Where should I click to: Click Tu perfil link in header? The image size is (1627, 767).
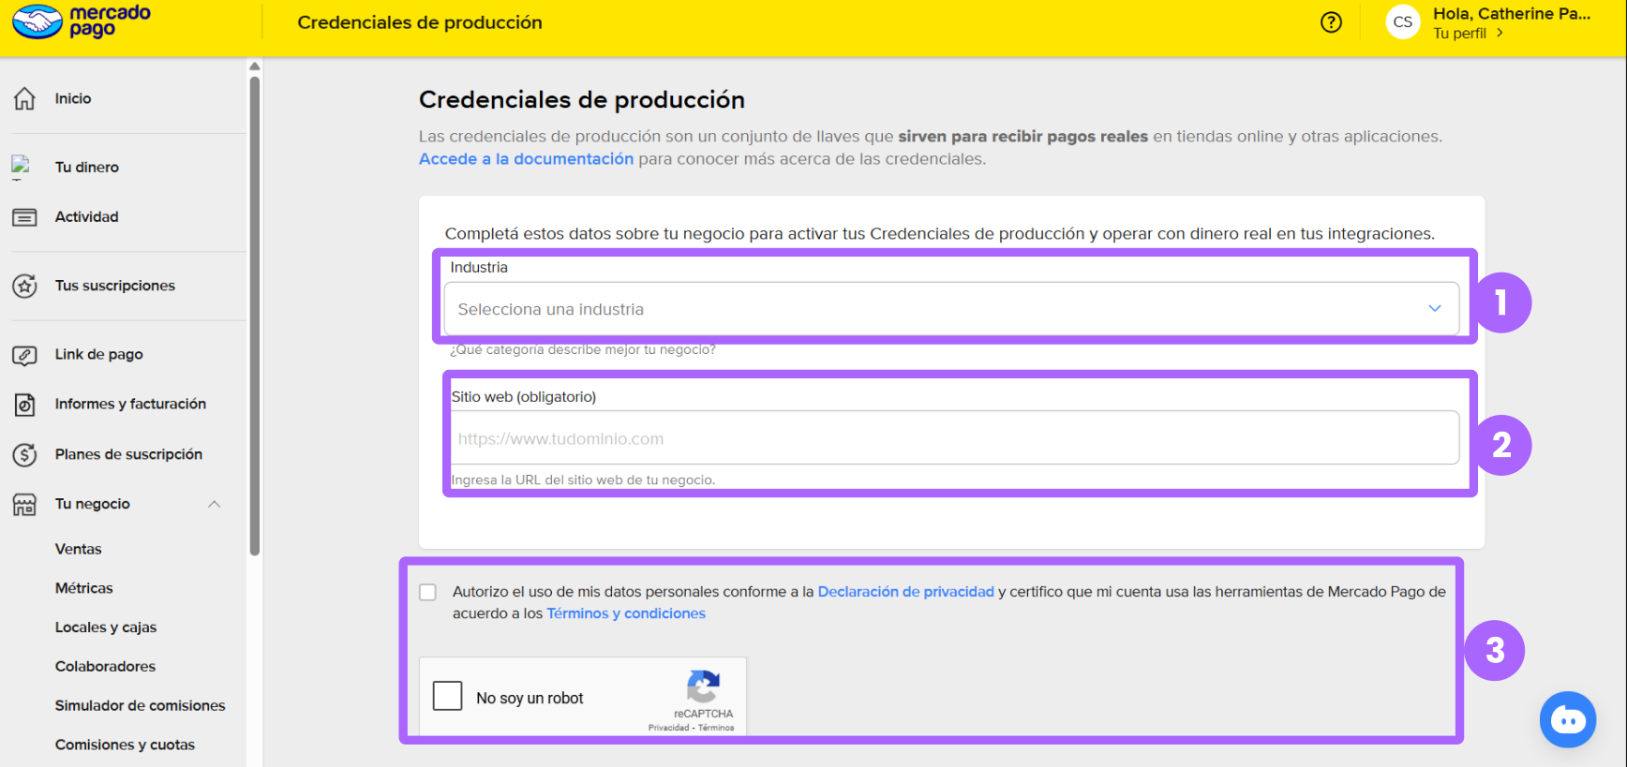[x=1460, y=33]
